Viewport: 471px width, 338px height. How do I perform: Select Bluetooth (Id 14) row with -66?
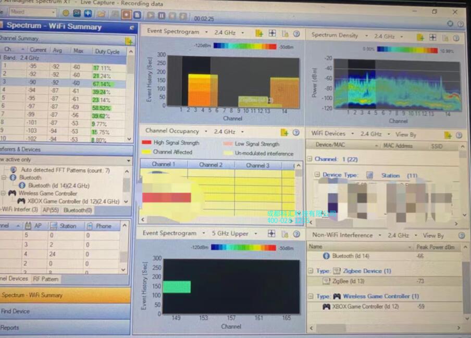pyautogui.click(x=385, y=256)
